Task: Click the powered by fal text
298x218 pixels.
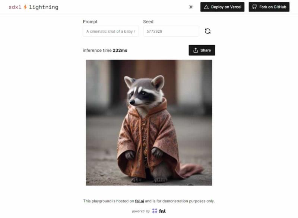Action: pos(149,211)
